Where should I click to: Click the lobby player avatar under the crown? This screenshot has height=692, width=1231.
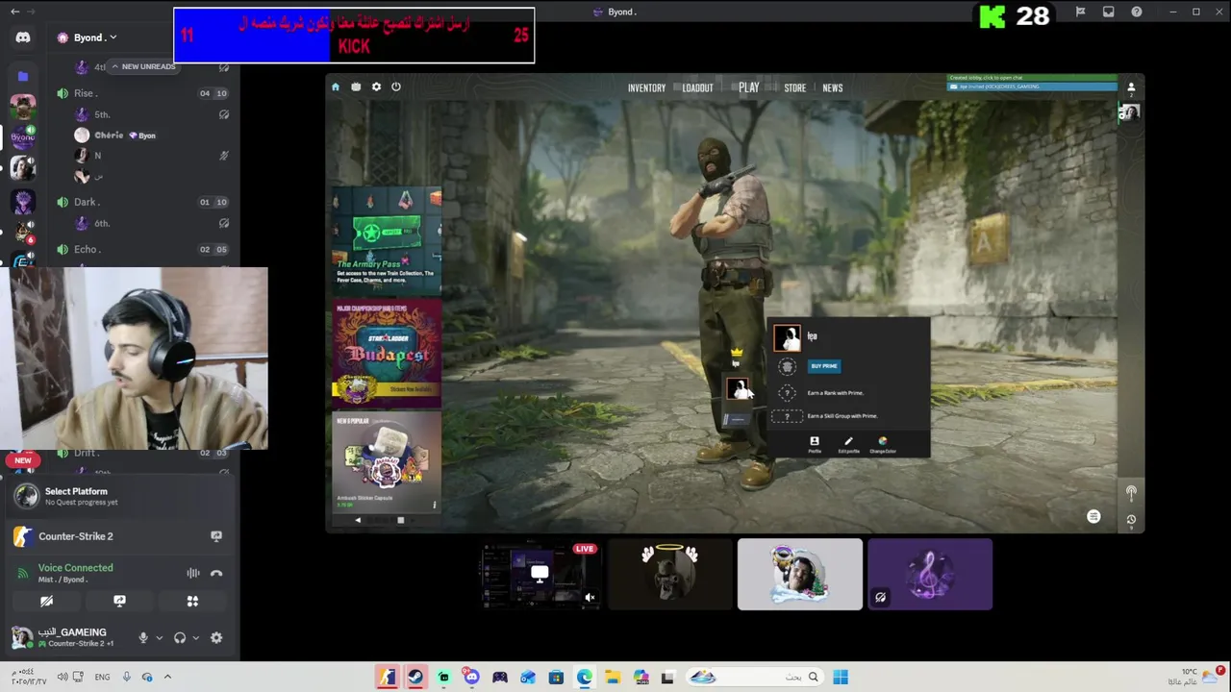click(x=738, y=388)
